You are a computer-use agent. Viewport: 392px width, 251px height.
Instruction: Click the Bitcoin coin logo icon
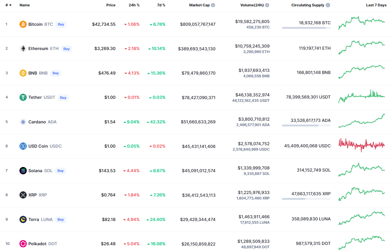click(23, 24)
